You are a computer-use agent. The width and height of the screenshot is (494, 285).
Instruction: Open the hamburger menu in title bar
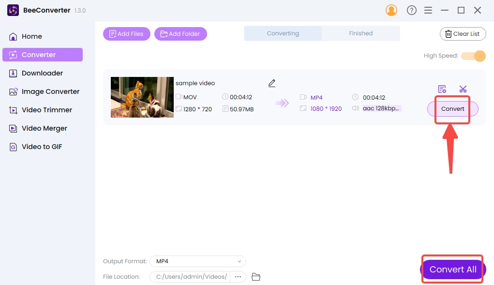point(428,10)
